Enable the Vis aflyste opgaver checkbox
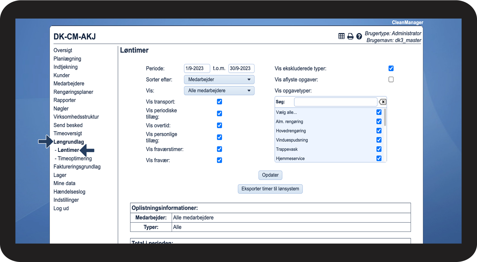The image size is (477, 262). pos(391,80)
